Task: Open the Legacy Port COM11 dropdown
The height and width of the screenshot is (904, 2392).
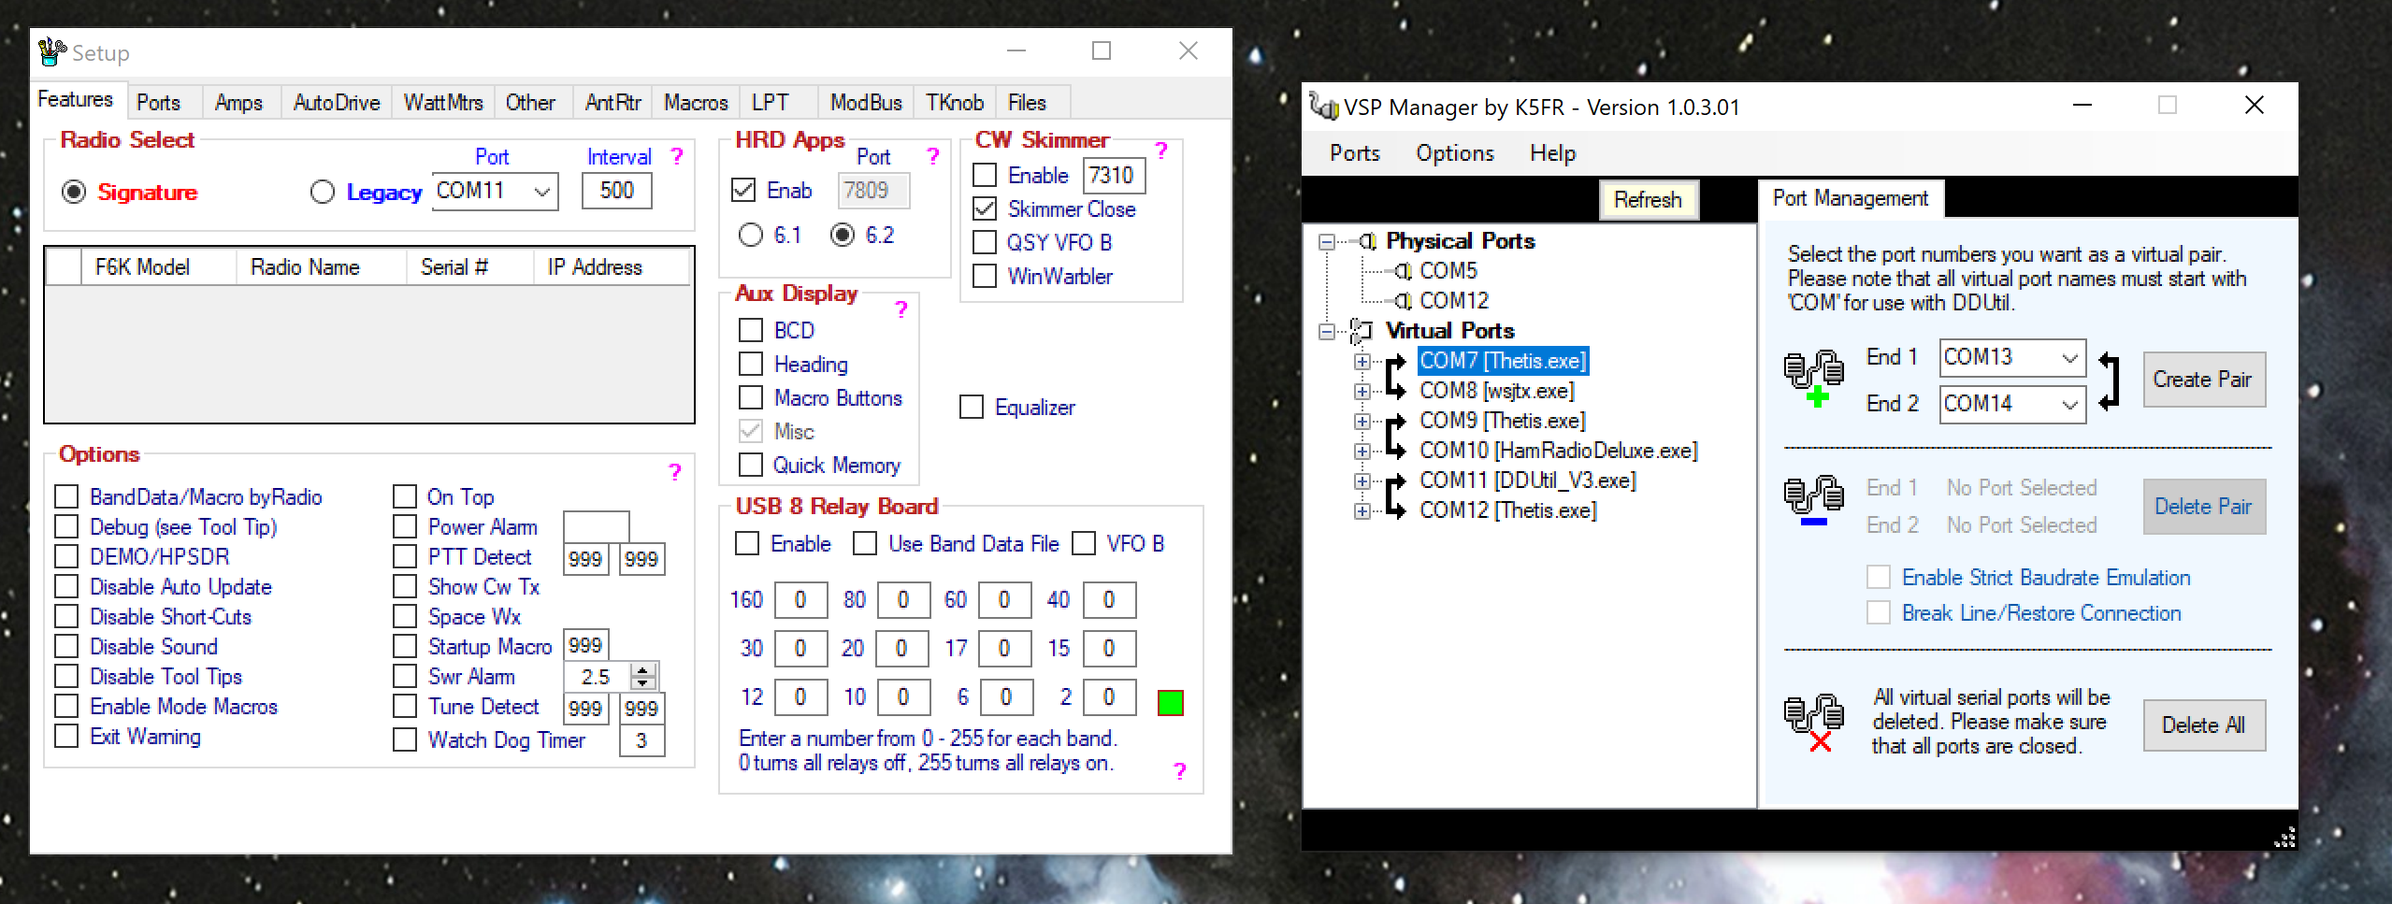Action: pos(541,192)
